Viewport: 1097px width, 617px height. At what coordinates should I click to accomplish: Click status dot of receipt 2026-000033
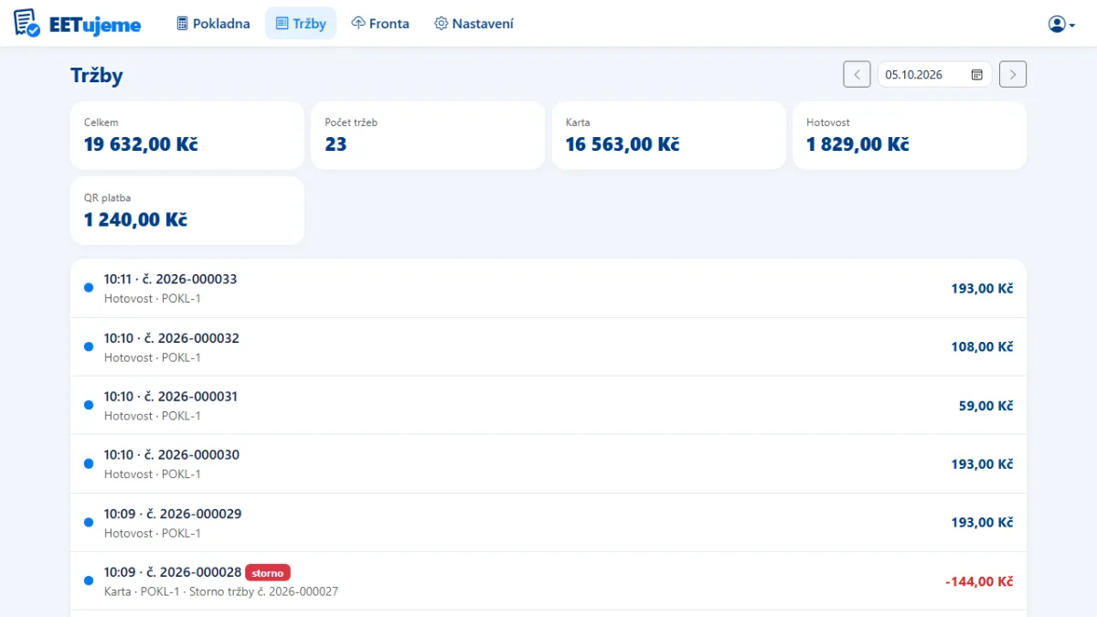coord(89,288)
